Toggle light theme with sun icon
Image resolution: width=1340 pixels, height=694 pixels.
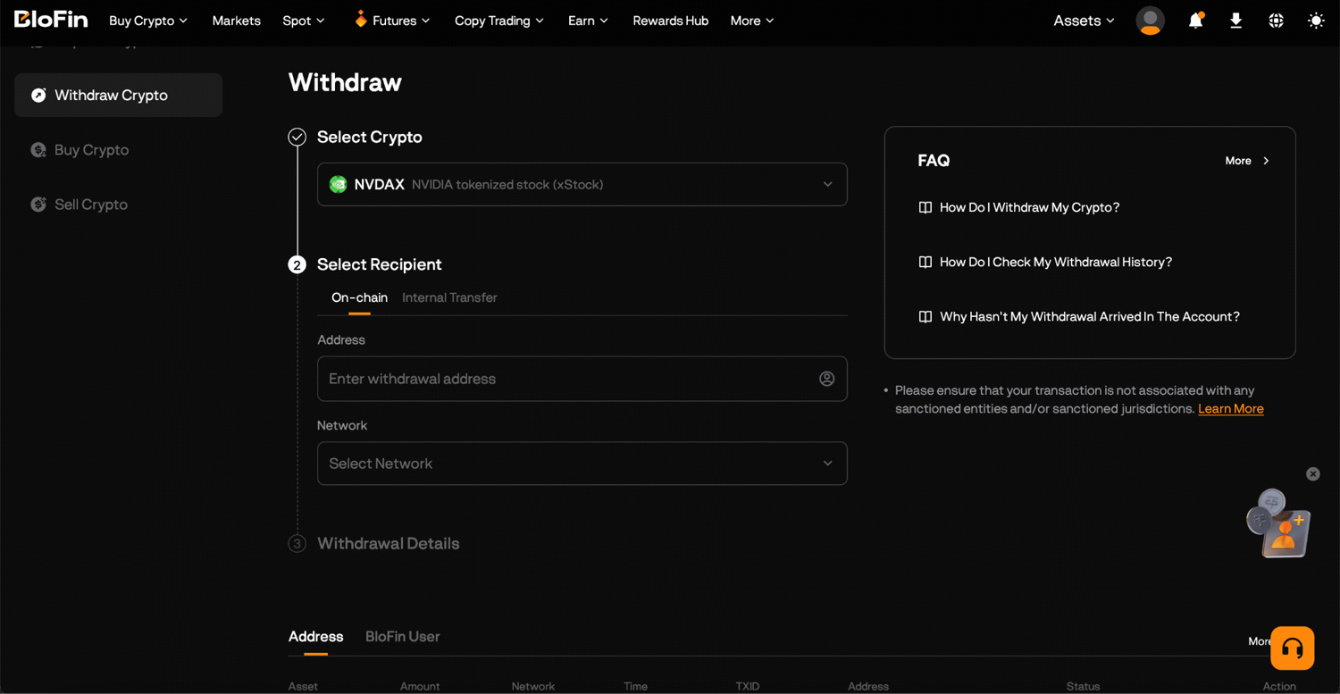1316,21
